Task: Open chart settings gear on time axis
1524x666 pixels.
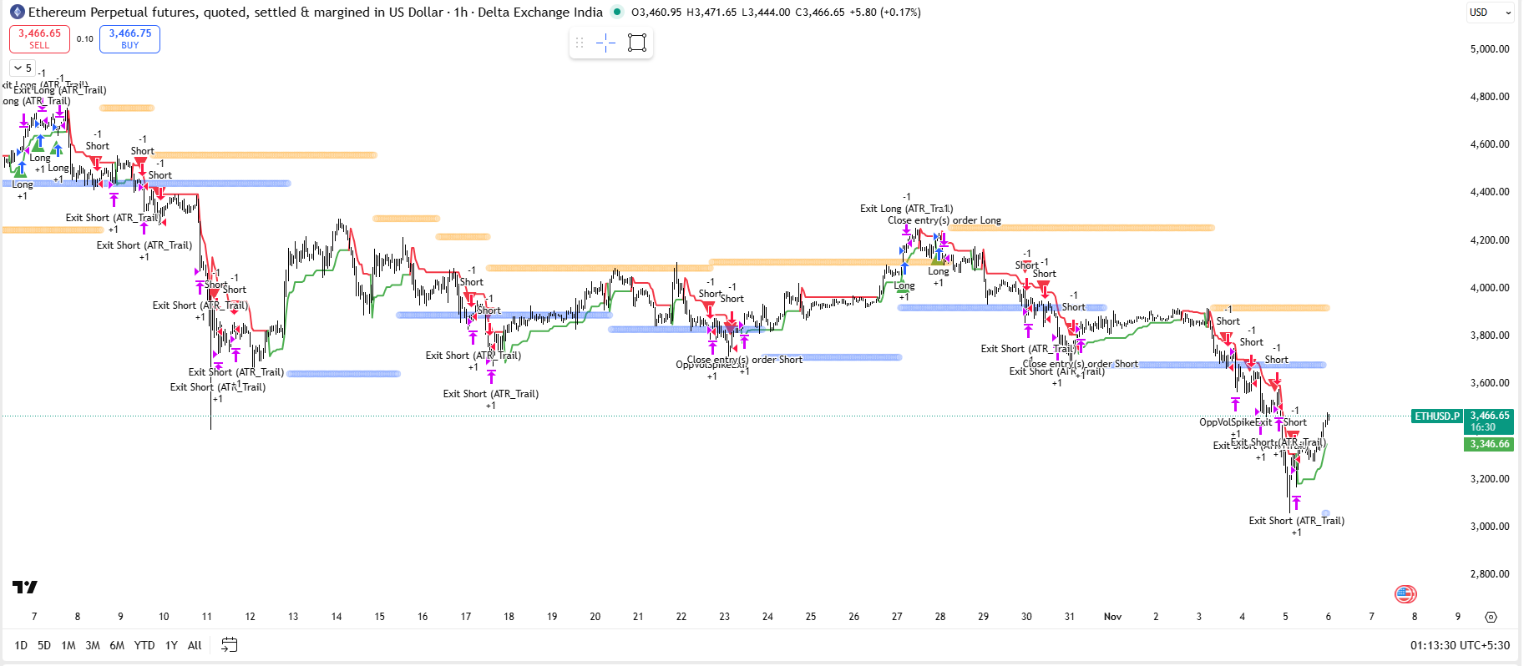Action: [x=1491, y=618]
